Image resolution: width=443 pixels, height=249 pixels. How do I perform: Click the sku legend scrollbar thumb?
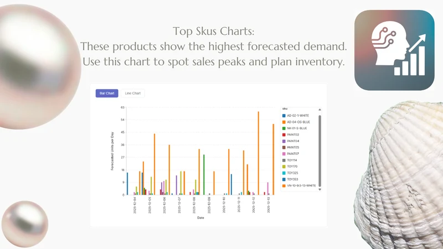click(x=320, y=151)
